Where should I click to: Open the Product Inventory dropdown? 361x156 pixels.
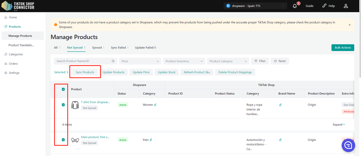[x=184, y=61]
